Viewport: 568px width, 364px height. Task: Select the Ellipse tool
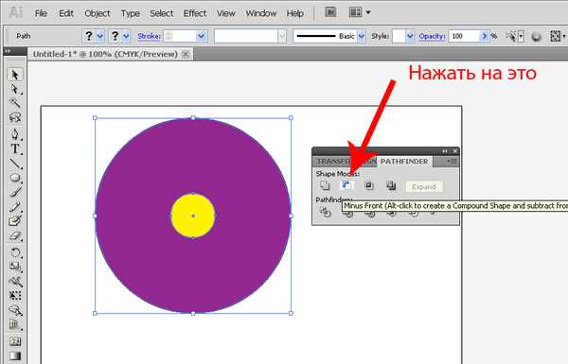15,178
